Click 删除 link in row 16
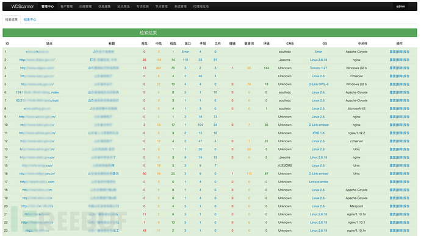421x236 pixels. (400, 174)
